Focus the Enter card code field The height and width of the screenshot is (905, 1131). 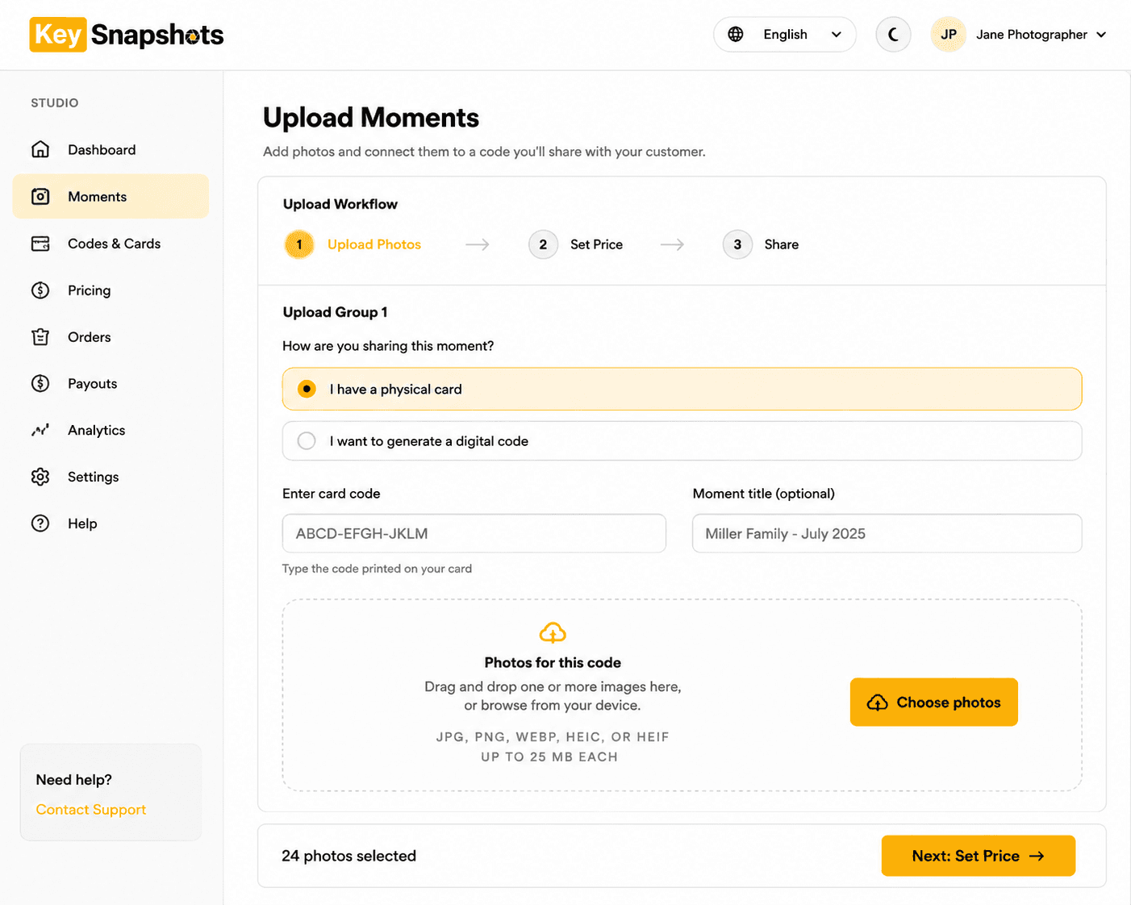pyautogui.click(x=474, y=533)
